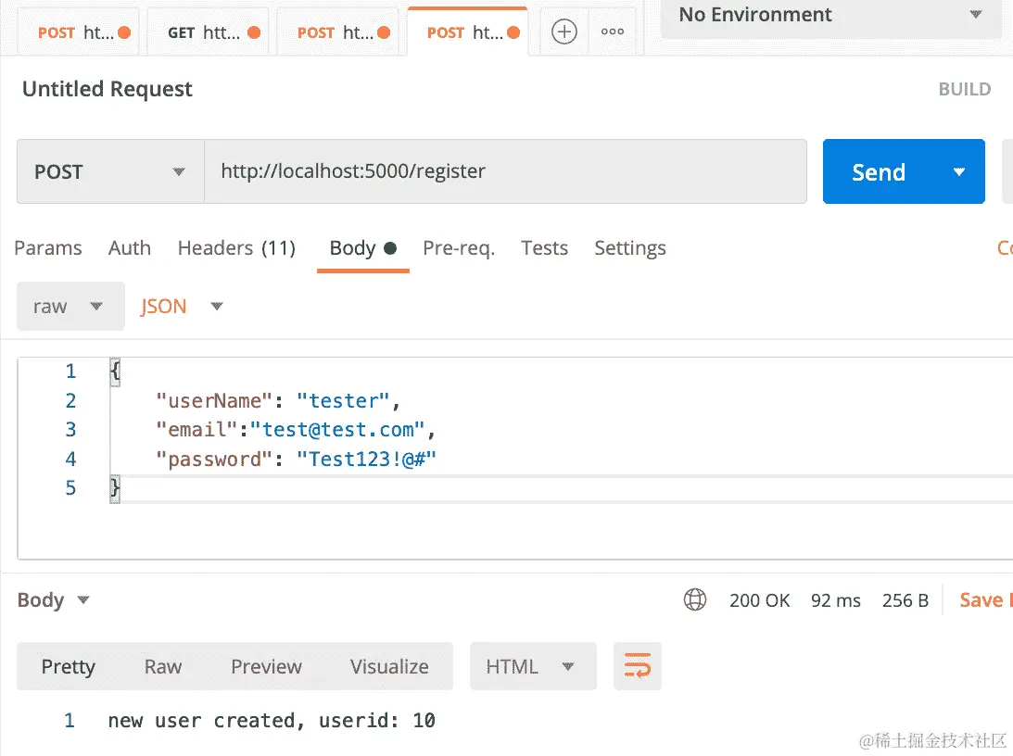Select the Raw response view

tap(163, 666)
